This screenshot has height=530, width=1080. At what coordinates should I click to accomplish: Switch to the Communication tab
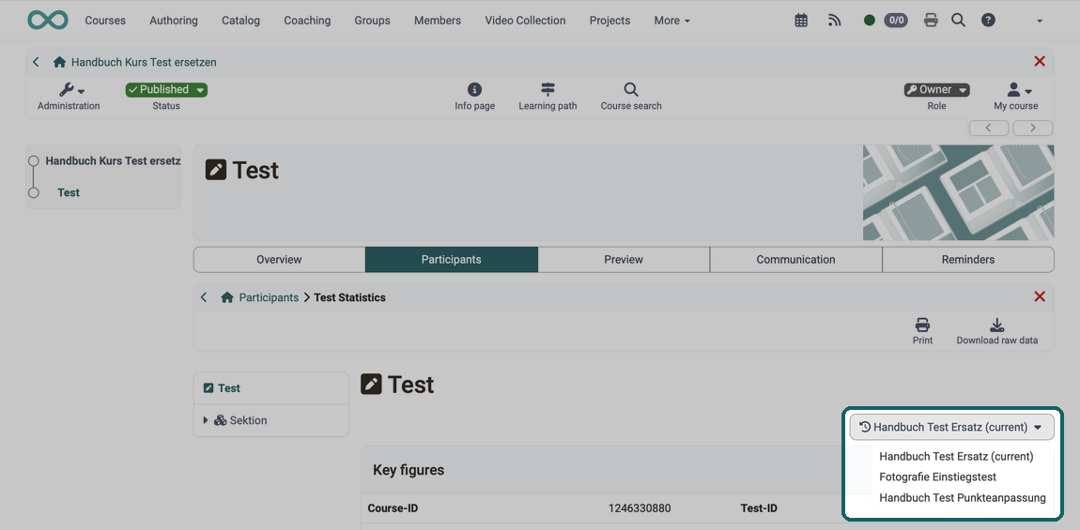point(795,260)
